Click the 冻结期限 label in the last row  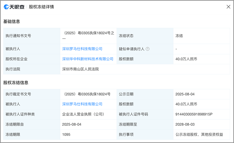pyautogui.click(x=13, y=135)
